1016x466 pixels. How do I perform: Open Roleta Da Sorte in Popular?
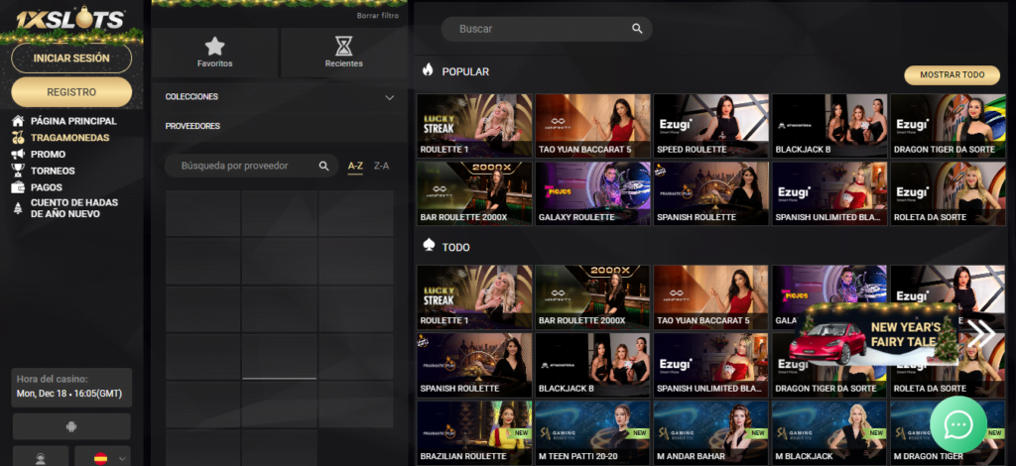coord(948,193)
